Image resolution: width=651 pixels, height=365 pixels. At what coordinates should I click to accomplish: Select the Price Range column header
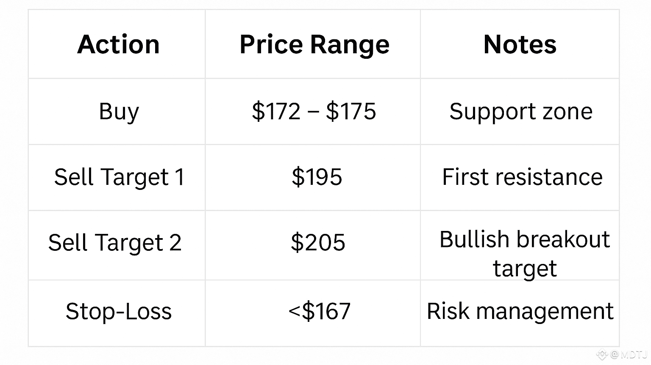[x=314, y=44]
